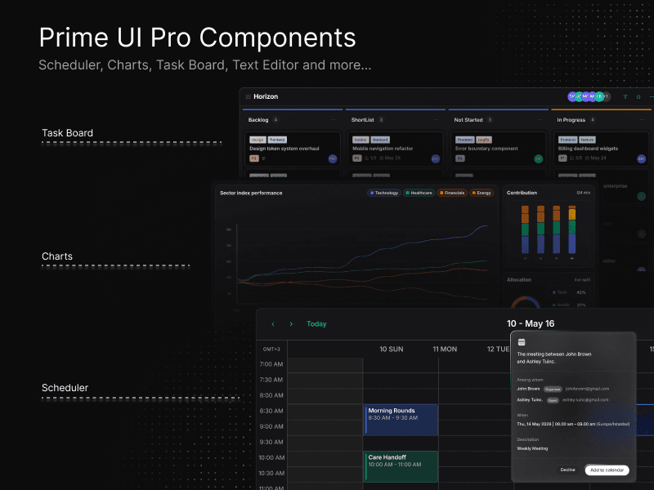Click assignee avatar on Design token system overhaul card
This screenshot has width=654, height=490.
tap(333, 158)
